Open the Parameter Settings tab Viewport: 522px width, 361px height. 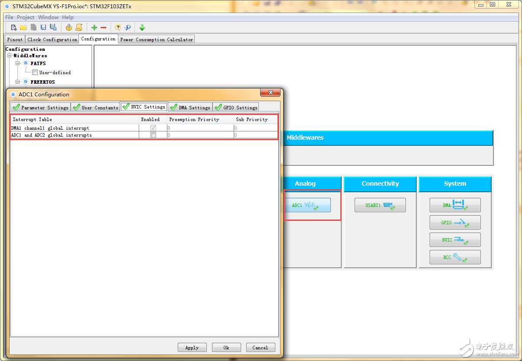[41, 107]
